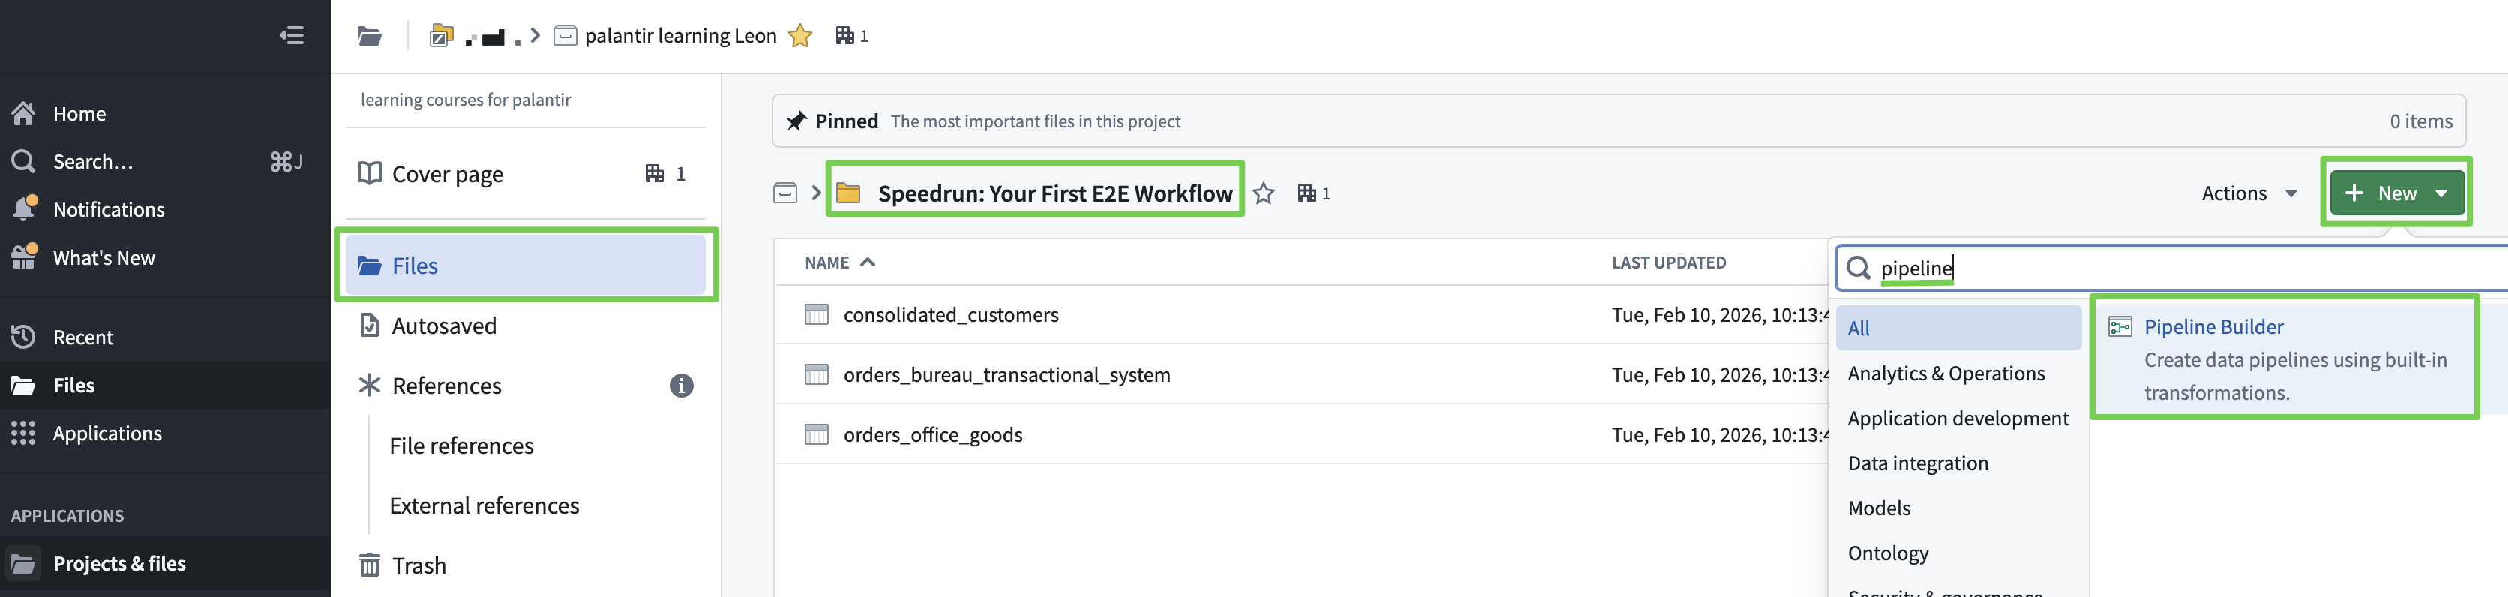Collapse the left sidebar with the menu icon
Viewport: 2508px width, 597px height.
point(291,36)
